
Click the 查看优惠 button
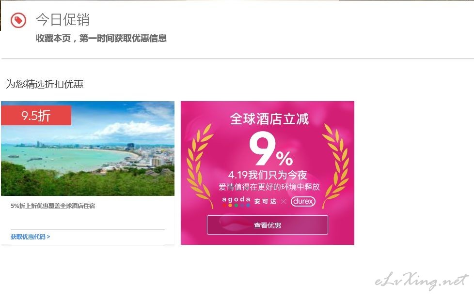(267, 225)
